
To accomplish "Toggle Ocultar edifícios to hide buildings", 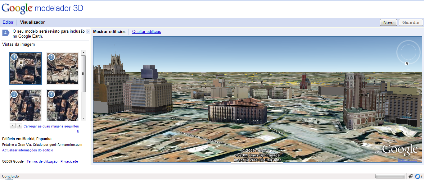I will [x=147, y=32].
